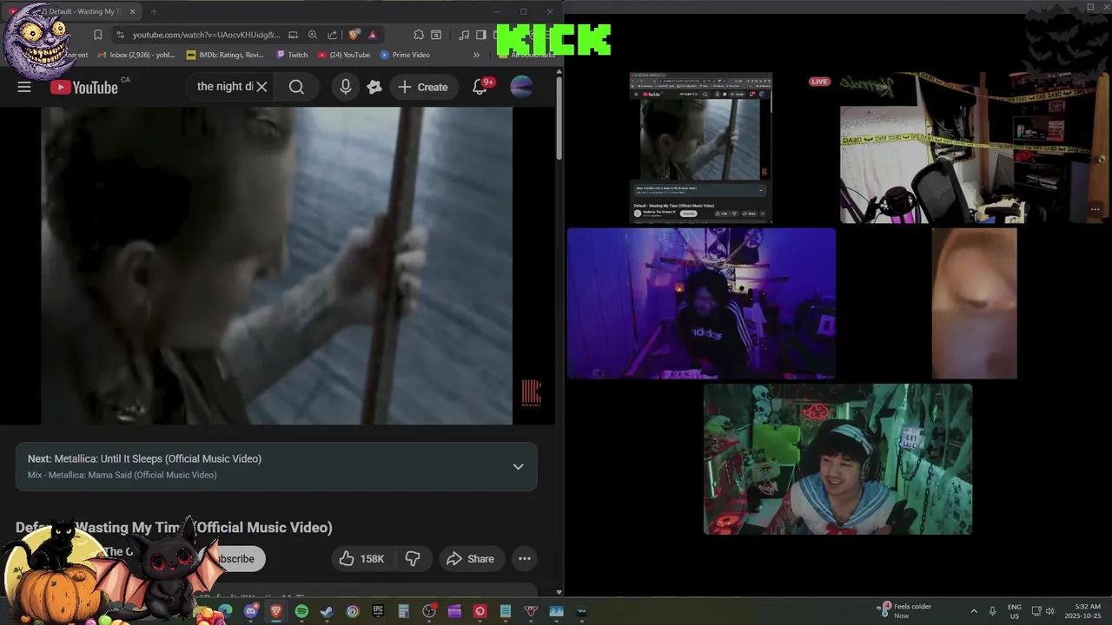Open Discord from the taskbar

[251, 611]
